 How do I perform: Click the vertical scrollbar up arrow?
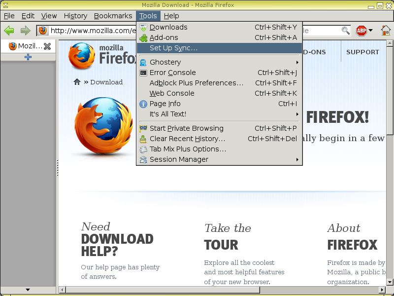pyautogui.click(x=390, y=43)
